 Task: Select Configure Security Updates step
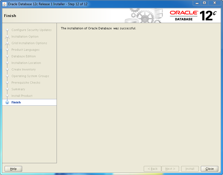click(31, 30)
